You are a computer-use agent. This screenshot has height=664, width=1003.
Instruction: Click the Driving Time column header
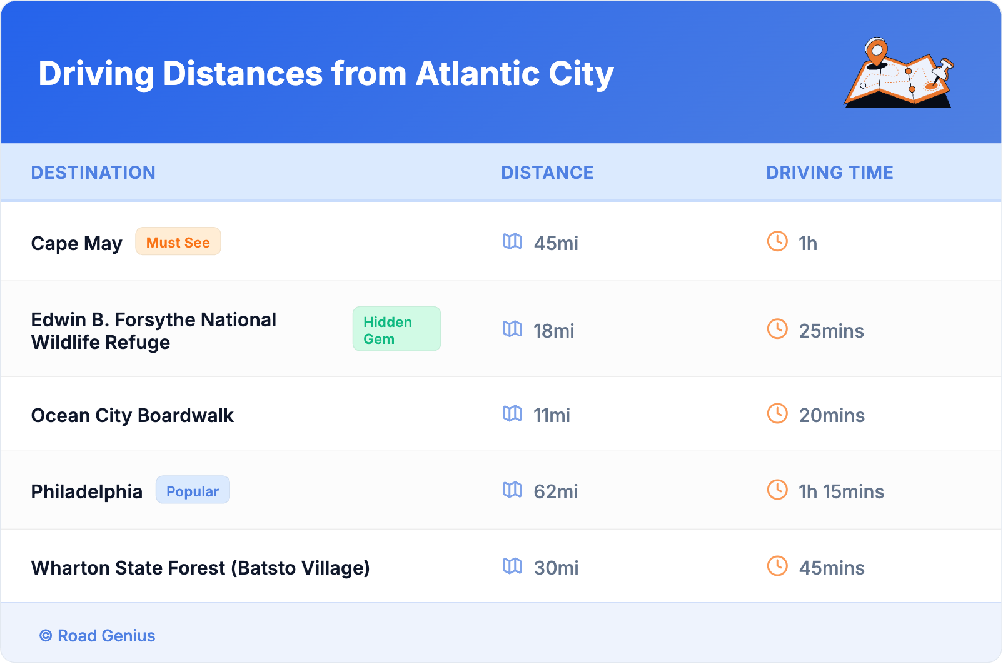coord(830,173)
